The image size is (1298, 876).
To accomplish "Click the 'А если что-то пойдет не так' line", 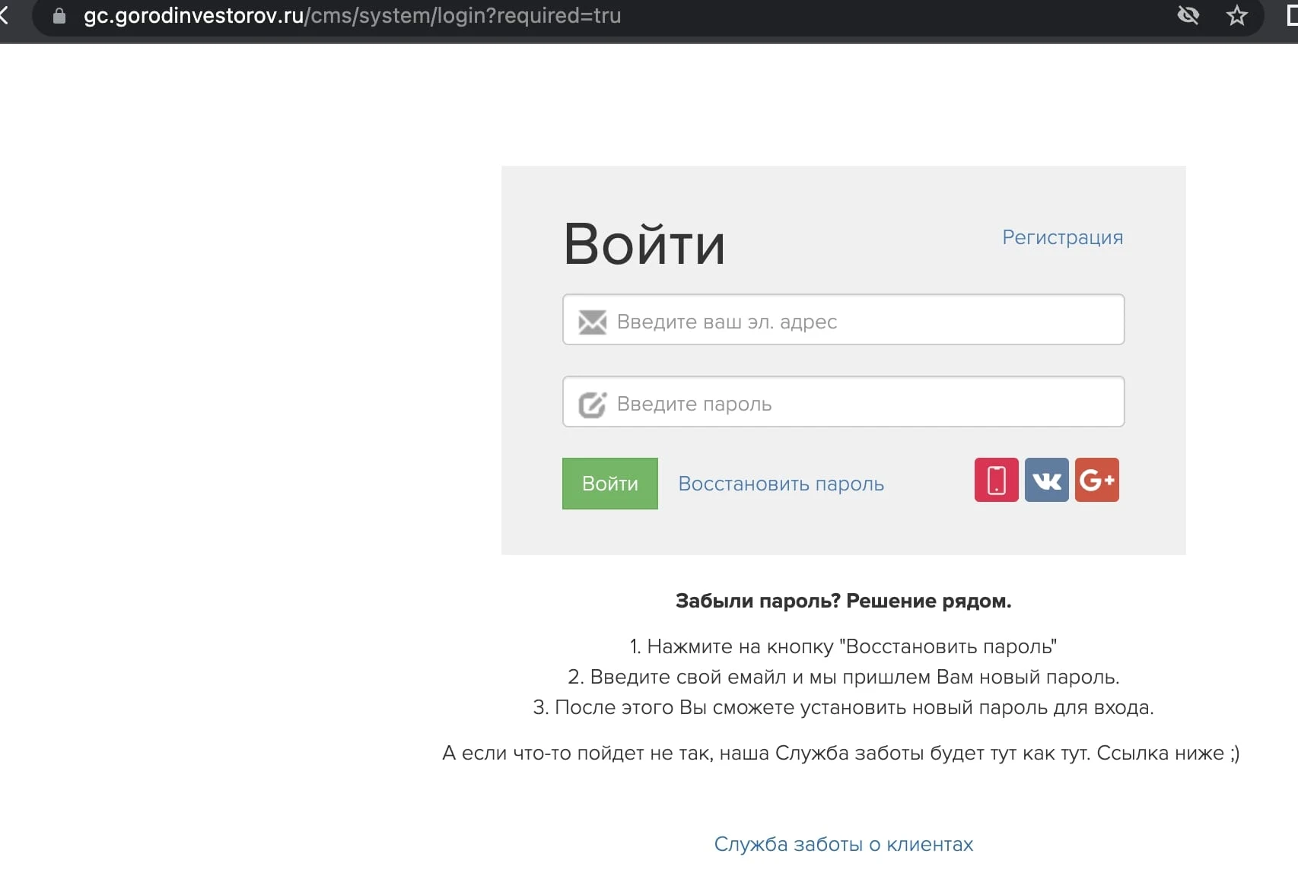I will pyautogui.click(x=841, y=753).
